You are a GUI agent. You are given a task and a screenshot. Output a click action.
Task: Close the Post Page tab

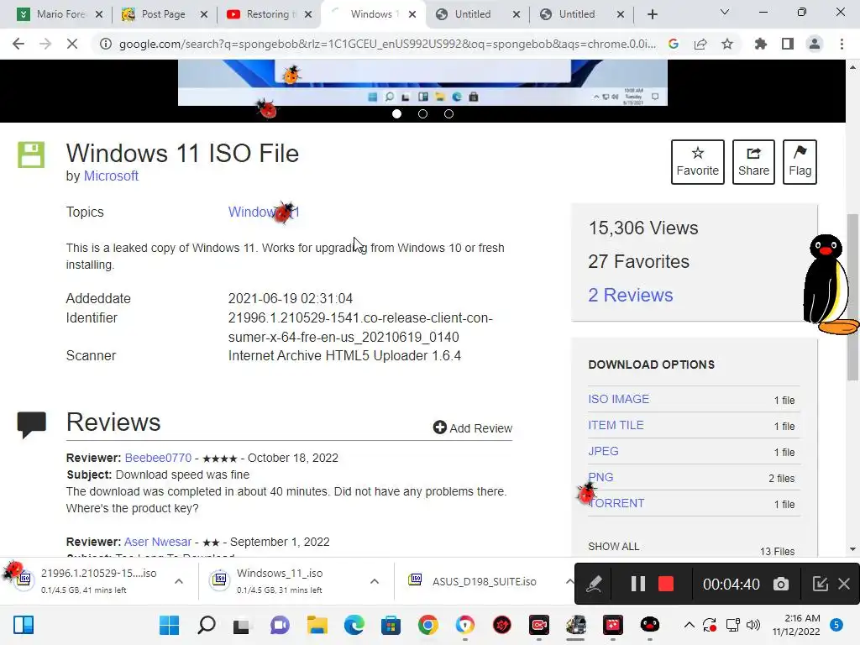(204, 14)
